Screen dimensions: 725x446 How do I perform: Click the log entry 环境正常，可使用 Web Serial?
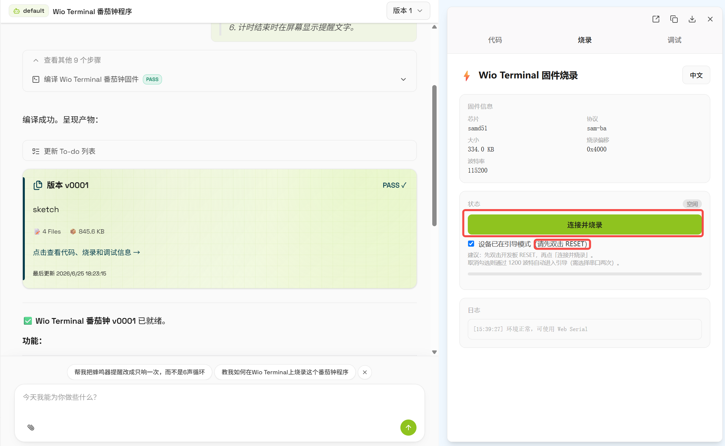[x=531, y=329]
